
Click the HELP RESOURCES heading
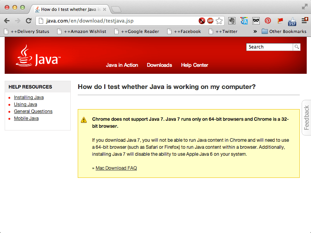[30, 87]
